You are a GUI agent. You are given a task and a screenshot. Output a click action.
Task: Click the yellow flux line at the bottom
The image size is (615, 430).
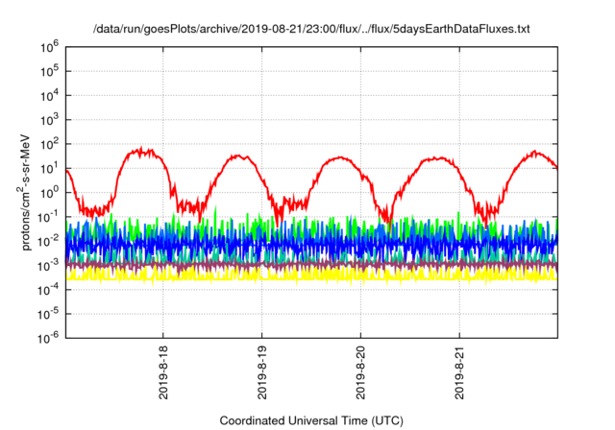[311, 276]
